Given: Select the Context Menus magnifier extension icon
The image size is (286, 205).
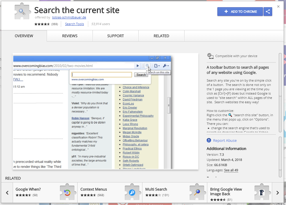Looking at the screenshot, I should pos(132,193).
